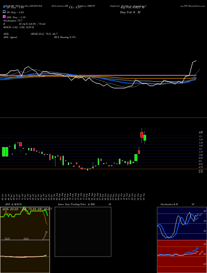Click the 1.5 price axis label
The width and height of the screenshot is (207, 273).
[x=200, y=136]
